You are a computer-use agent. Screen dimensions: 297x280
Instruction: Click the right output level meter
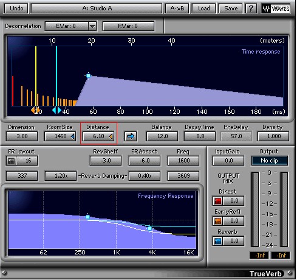(x=284, y=209)
